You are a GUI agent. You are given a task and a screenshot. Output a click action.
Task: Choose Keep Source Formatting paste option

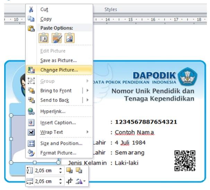pos(44,38)
